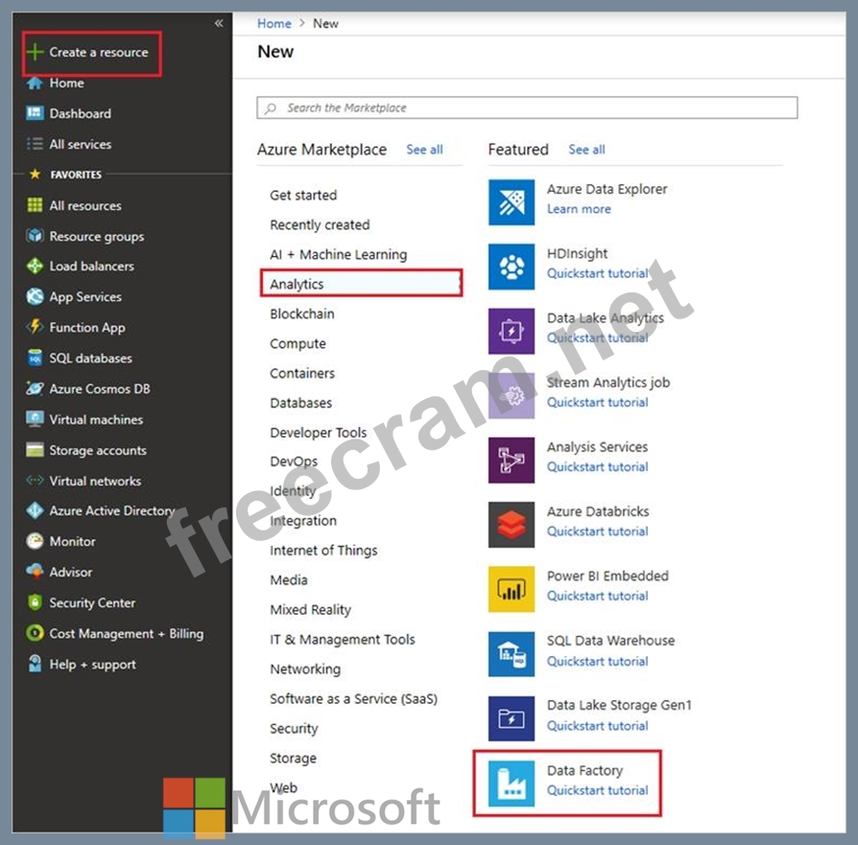
Task: Click the Load balancers icon
Action: (35, 266)
